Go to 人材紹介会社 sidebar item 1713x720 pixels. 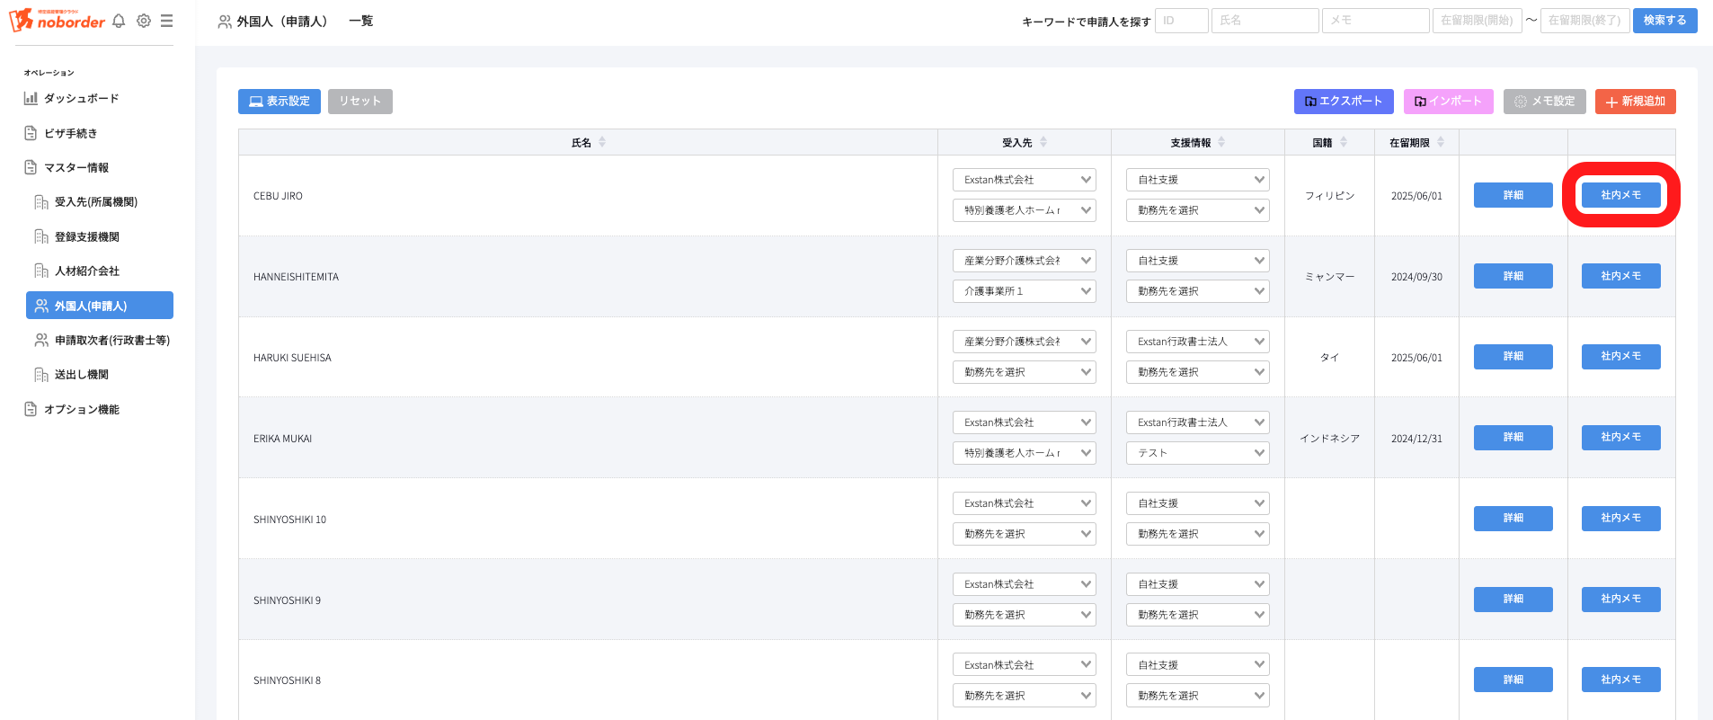(86, 271)
